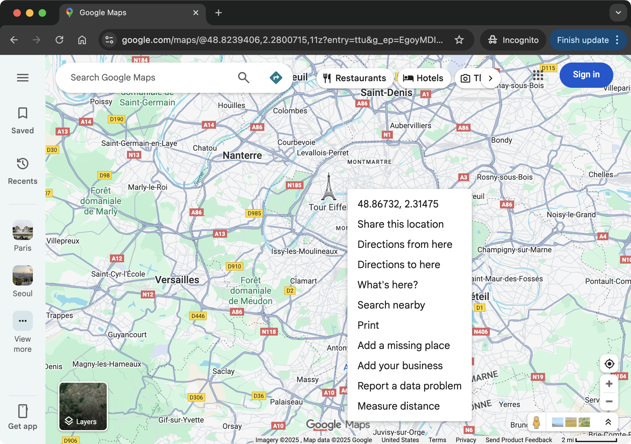631x444 pixels.
Task: Open the browser tab list dropdown
Action: tap(618, 13)
